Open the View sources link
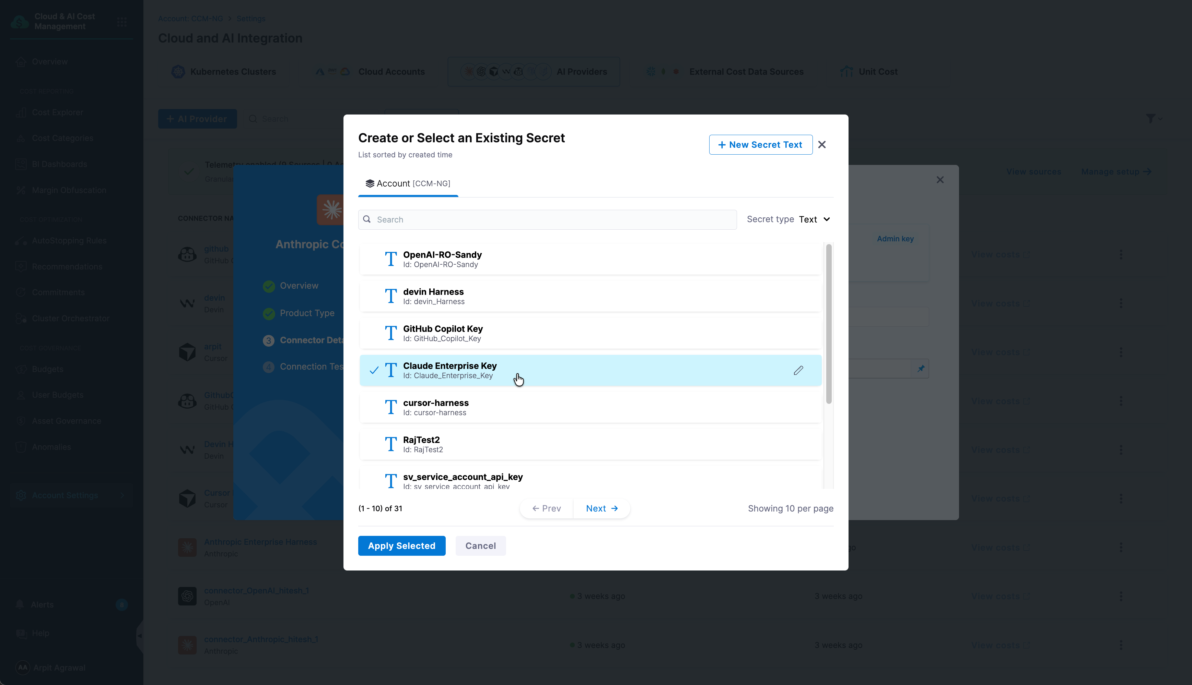Screen dimensions: 1192x685 [x=1033, y=172]
